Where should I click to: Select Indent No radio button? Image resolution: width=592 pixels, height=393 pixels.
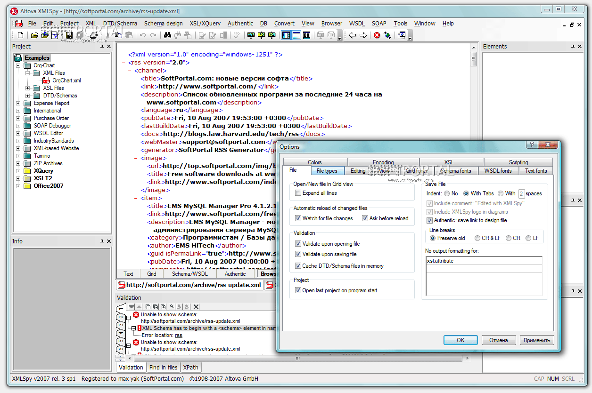pyautogui.click(x=446, y=193)
